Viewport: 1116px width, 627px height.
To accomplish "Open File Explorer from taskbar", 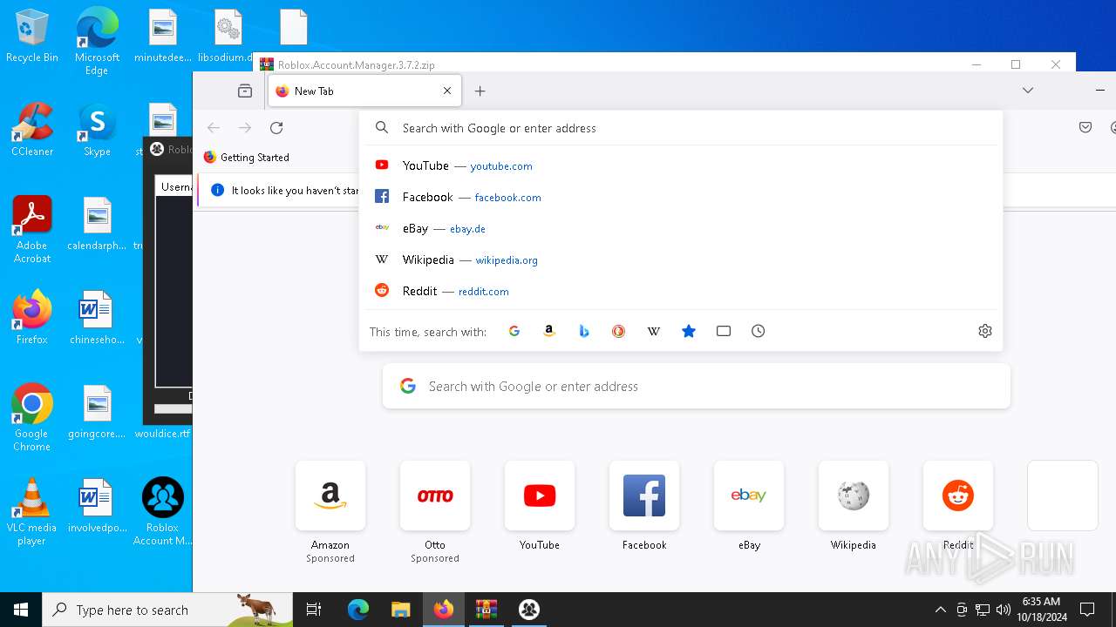I will [400, 610].
